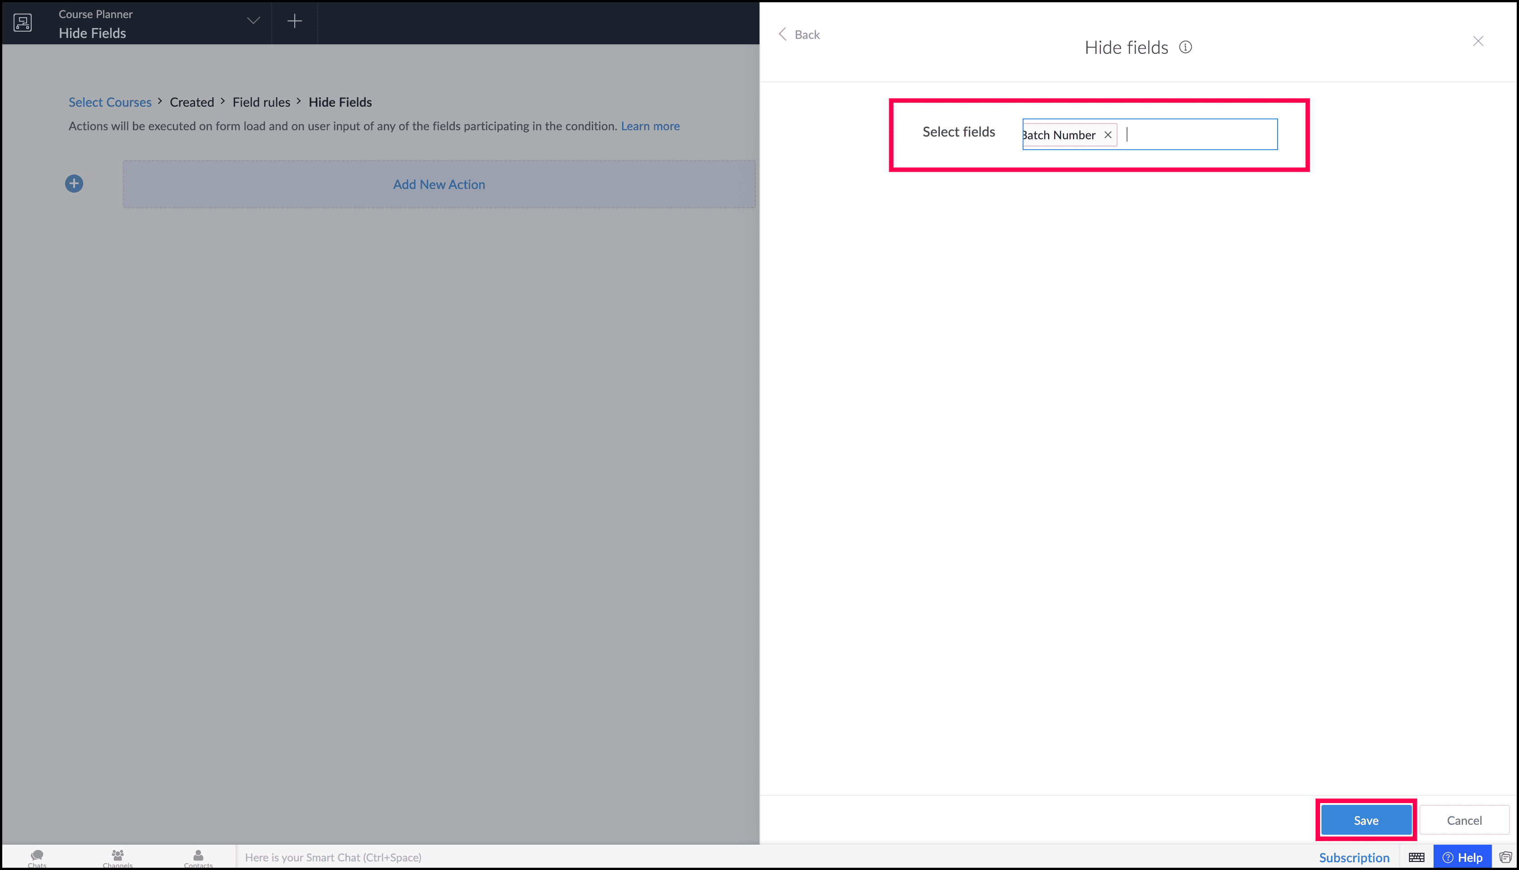Click inside the Select fields input
This screenshot has width=1519, height=870.
click(1201, 135)
